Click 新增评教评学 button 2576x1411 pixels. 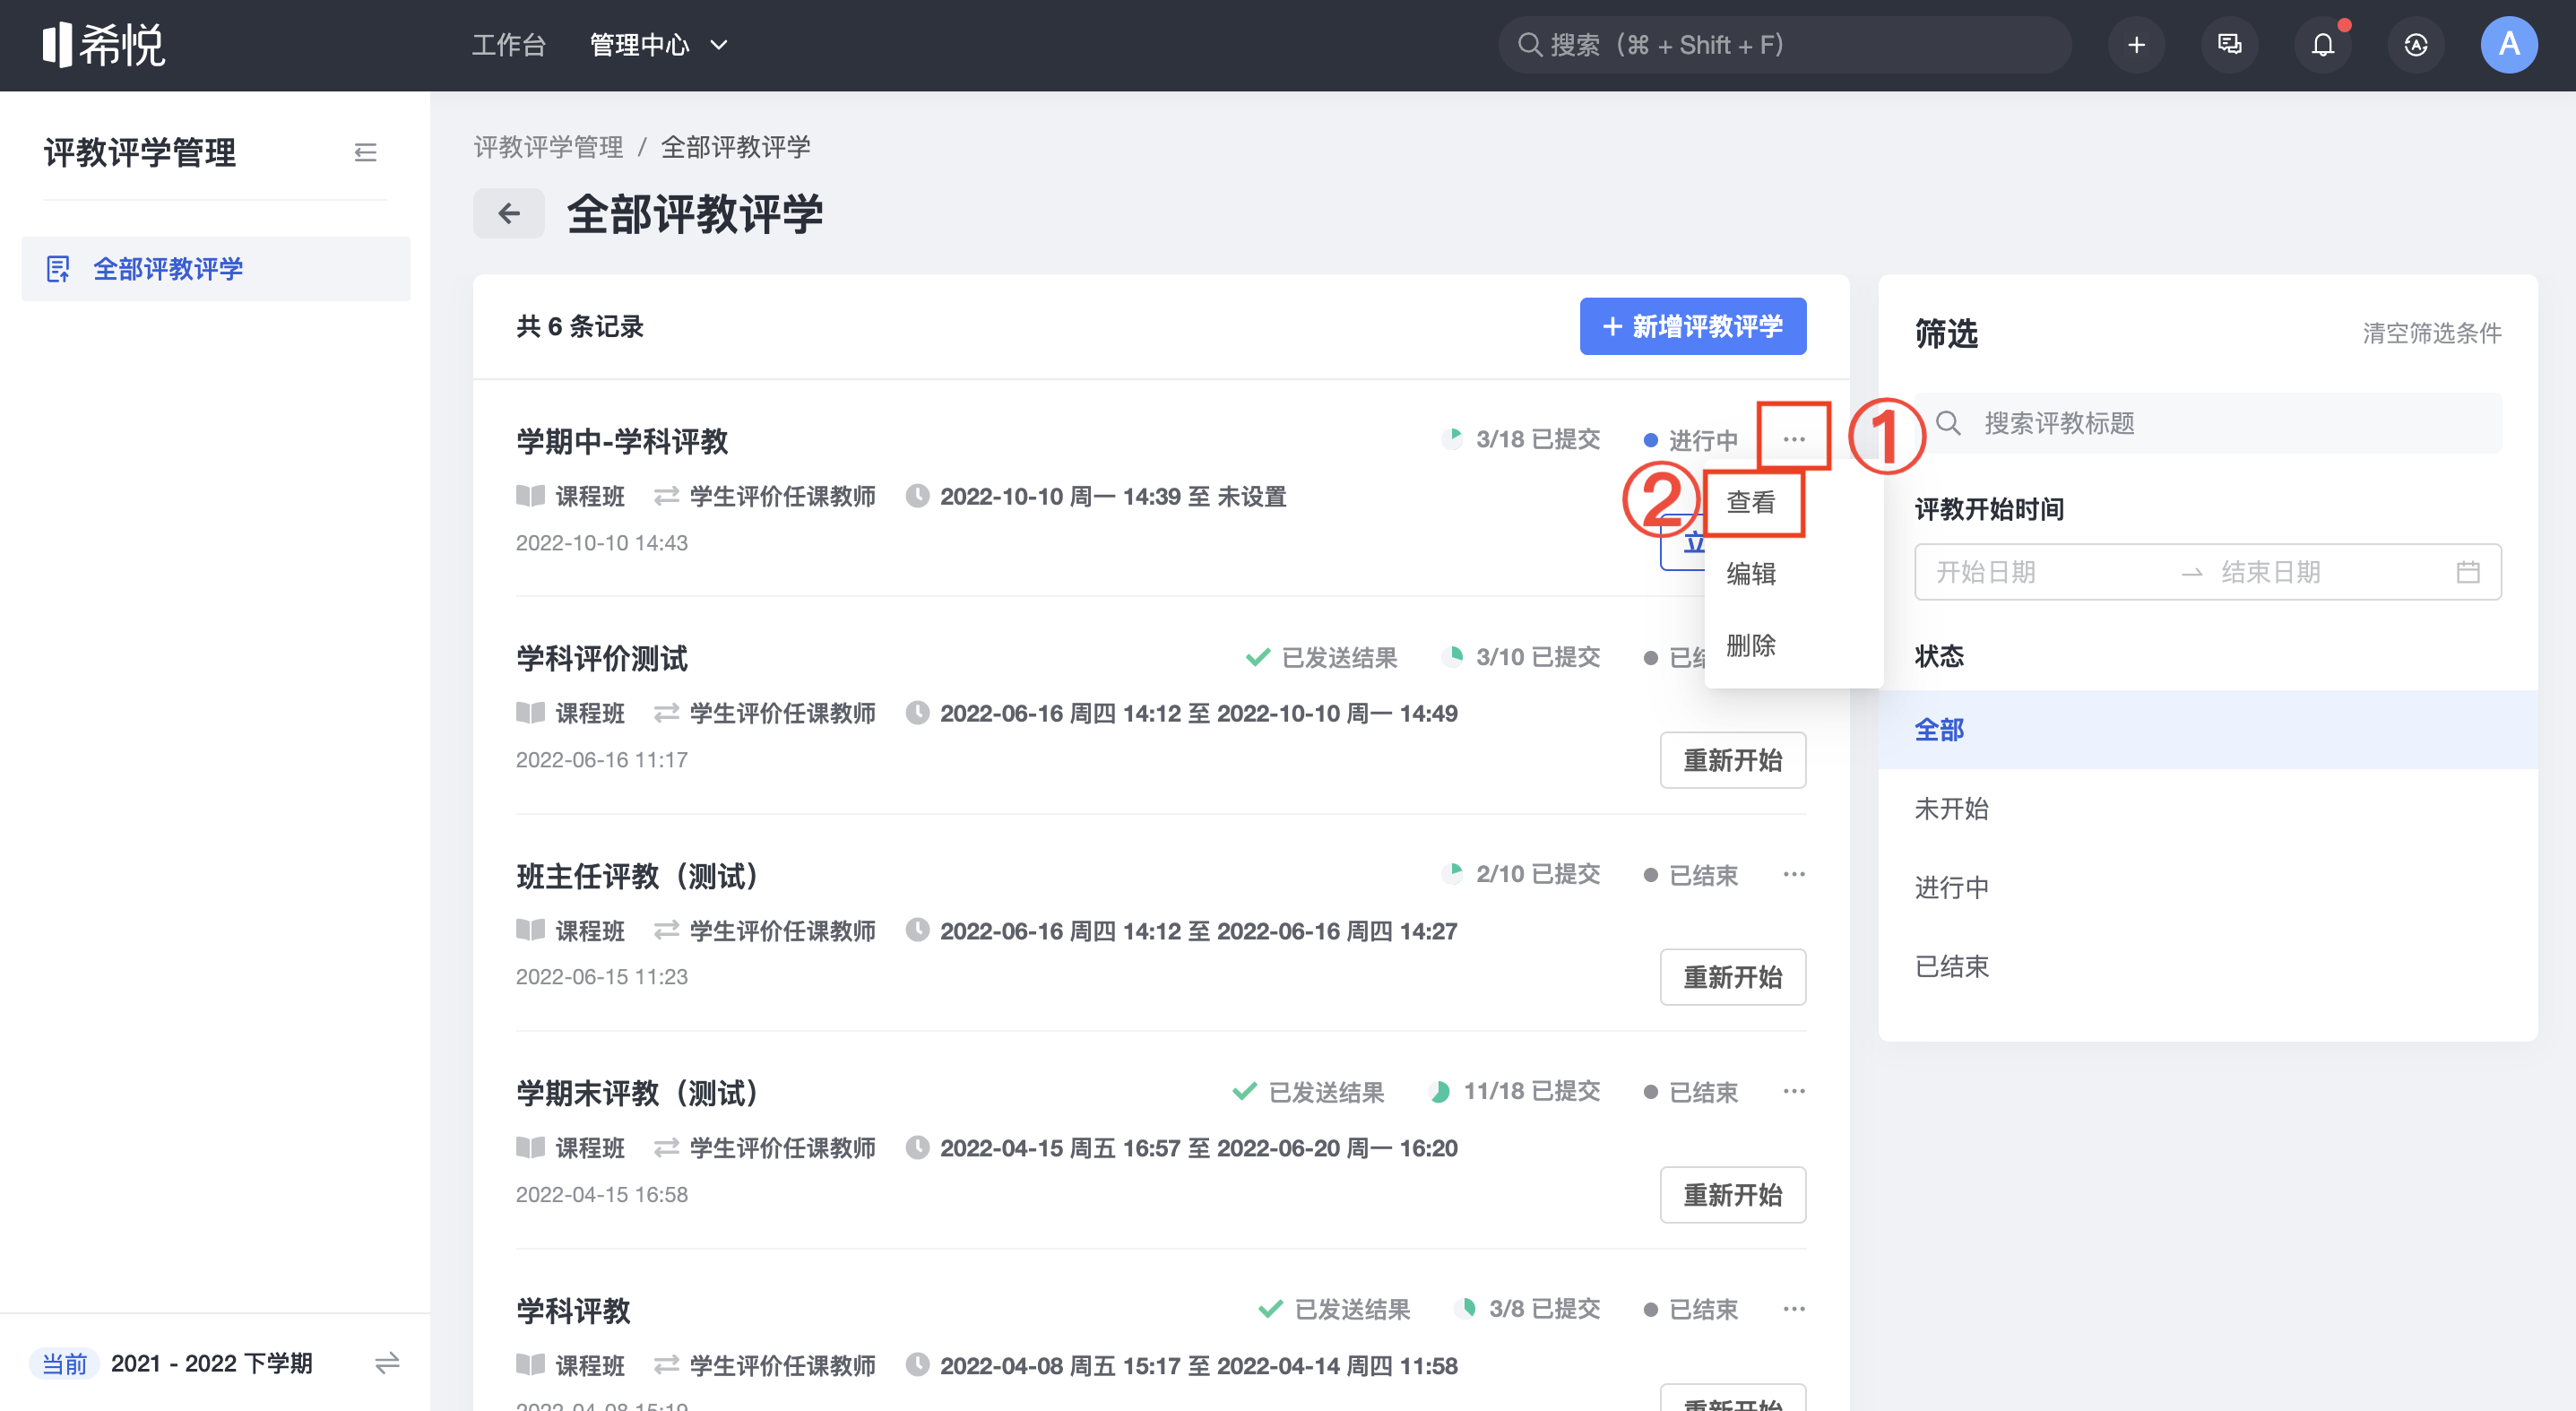(1693, 326)
